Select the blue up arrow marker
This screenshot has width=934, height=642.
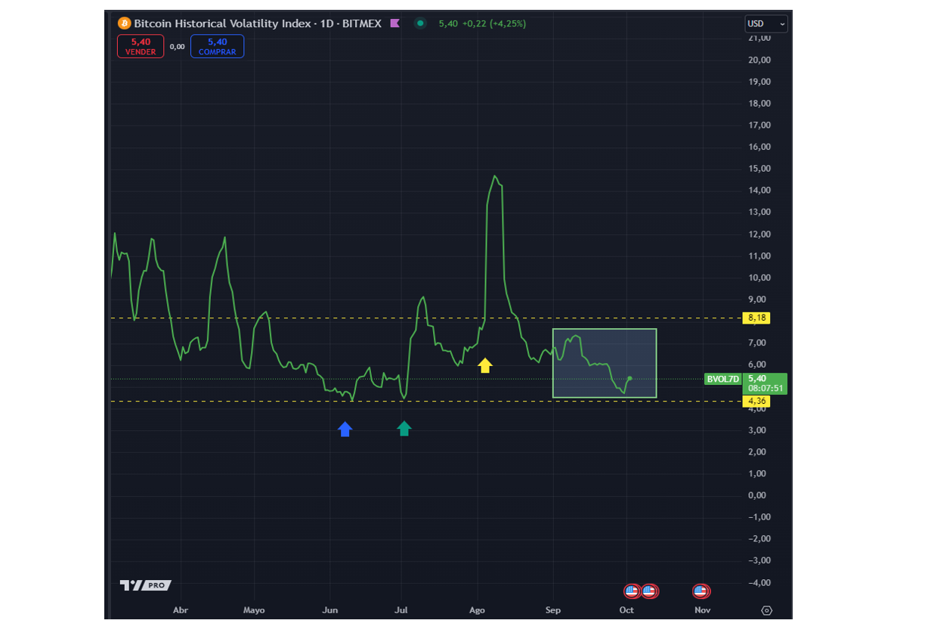click(x=345, y=429)
